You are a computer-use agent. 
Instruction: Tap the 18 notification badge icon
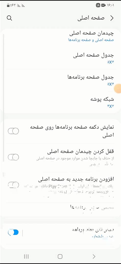coord(98,5)
